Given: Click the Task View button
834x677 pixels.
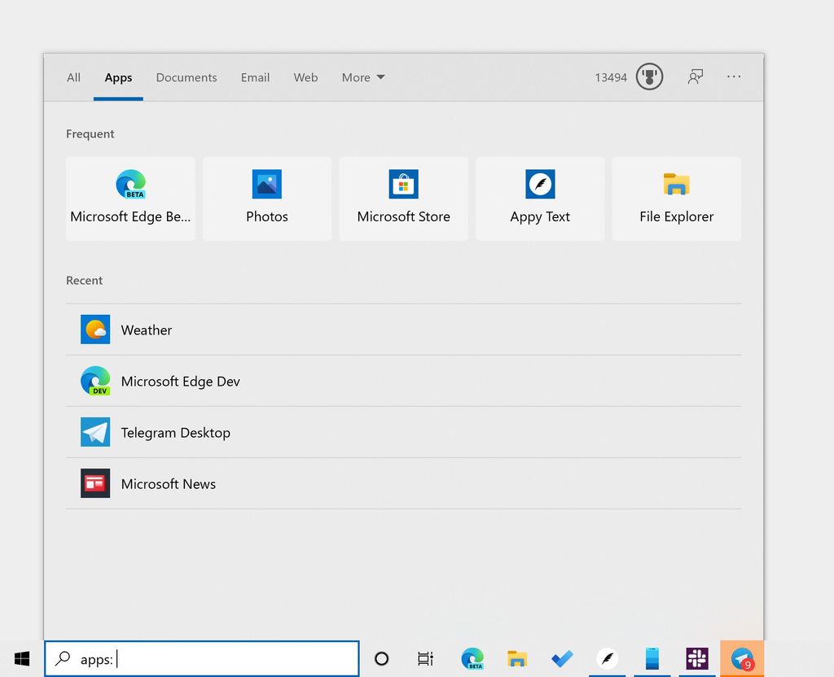Looking at the screenshot, I should click(424, 659).
